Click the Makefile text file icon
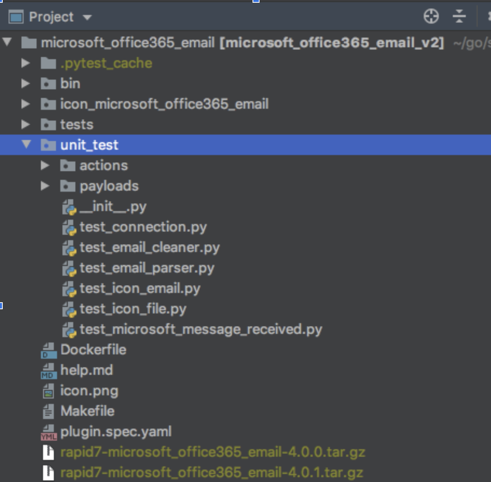This screenshot has height=482, width=491. coord(48,411)
